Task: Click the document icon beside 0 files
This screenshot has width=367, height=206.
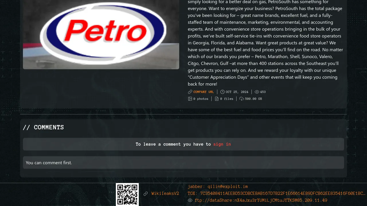Action: click(x=217, y=99)
